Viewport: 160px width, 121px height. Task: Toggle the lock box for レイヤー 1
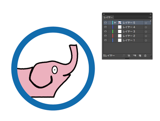(x=110, y=40)
